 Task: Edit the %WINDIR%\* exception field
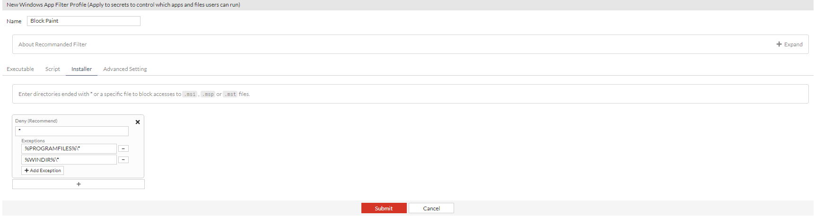(x=69, y=160)
